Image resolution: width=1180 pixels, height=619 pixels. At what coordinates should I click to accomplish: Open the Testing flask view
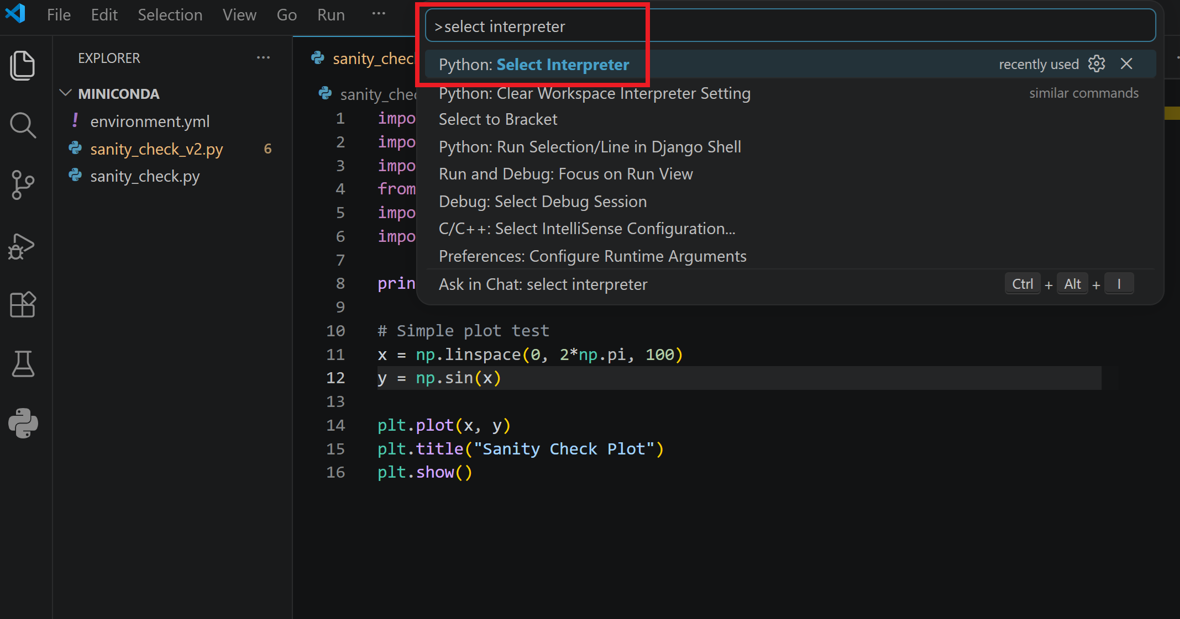[x=23, y=364]
